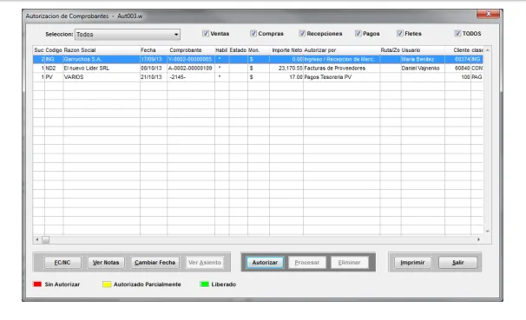Uncheck the Compras checkbox

[253, 33]
